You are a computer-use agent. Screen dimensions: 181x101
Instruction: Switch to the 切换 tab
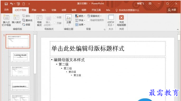(x=54, y=10)
